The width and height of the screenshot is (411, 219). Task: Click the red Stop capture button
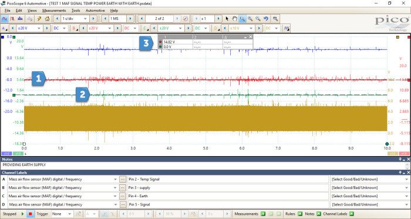[x=30, y=214]
